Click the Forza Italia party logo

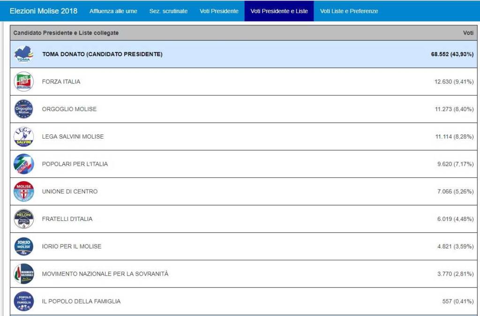[x=23, y=81]
